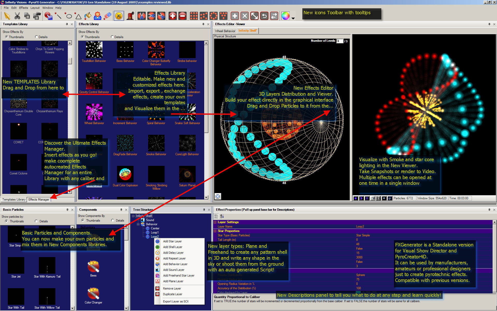Choose the ellipse drawing tool
497x311 pixels.
(68, 16)
